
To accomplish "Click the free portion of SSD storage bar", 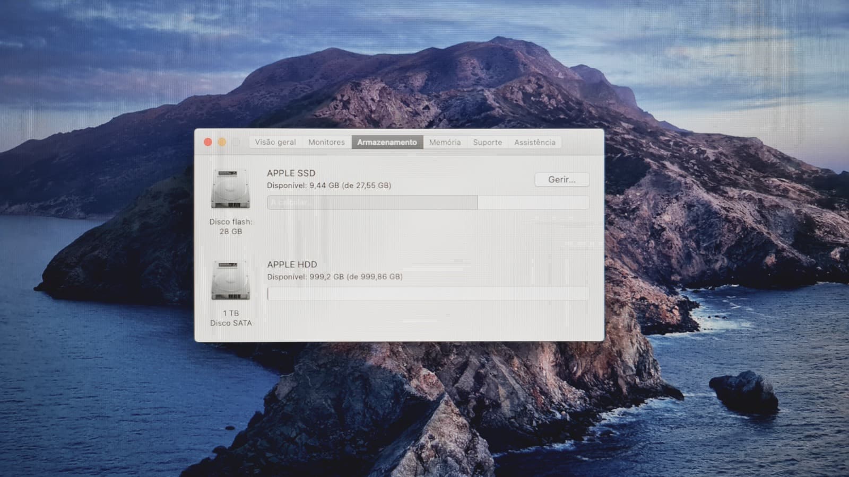I will [x=533, y=202].
